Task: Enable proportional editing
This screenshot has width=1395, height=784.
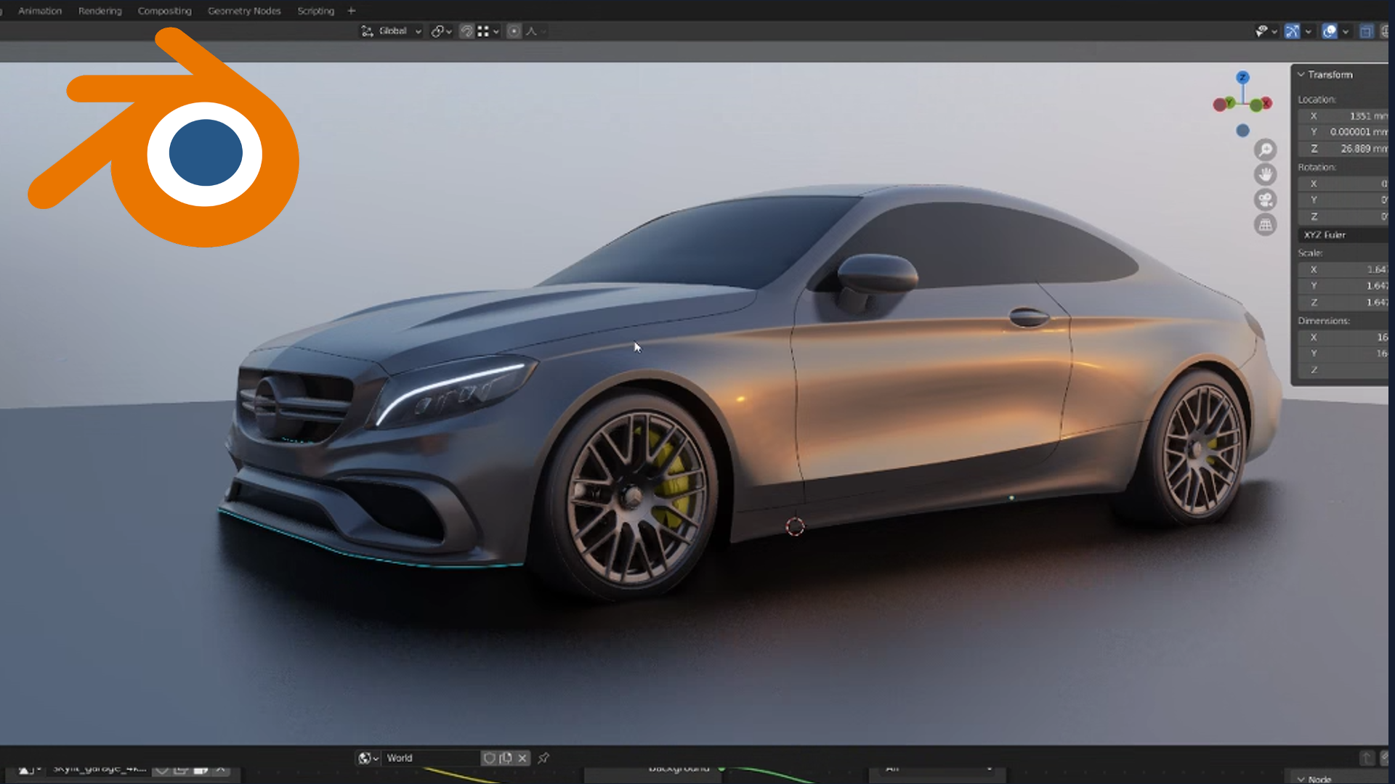Action: coord(514,31)
